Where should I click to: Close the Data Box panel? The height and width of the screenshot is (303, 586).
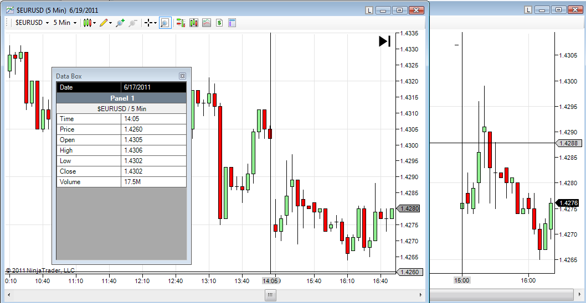click(182, 76)
